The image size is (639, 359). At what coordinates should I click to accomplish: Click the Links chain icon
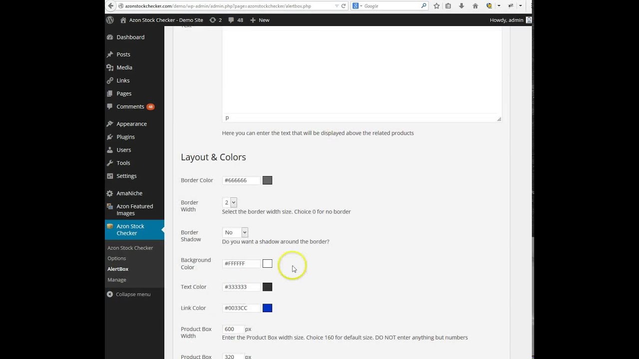click(x=110, y=80)
